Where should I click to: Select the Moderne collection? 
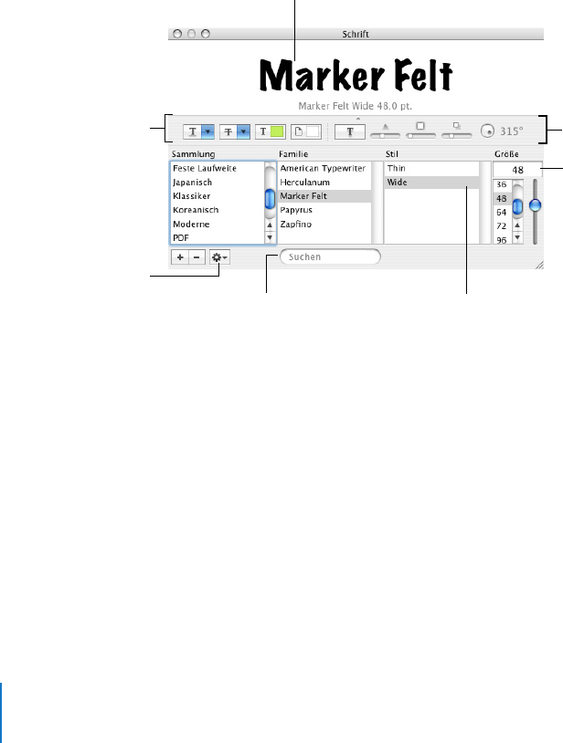click(217, 225)
